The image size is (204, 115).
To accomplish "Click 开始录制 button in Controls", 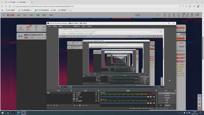I will click(167, 96).
